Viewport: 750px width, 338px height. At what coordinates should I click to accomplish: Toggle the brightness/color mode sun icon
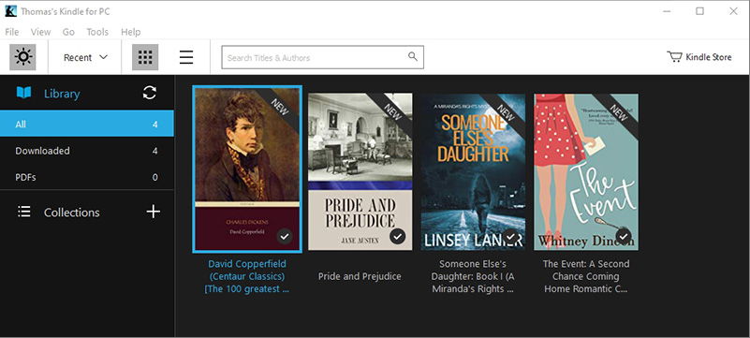click(23, 57)
